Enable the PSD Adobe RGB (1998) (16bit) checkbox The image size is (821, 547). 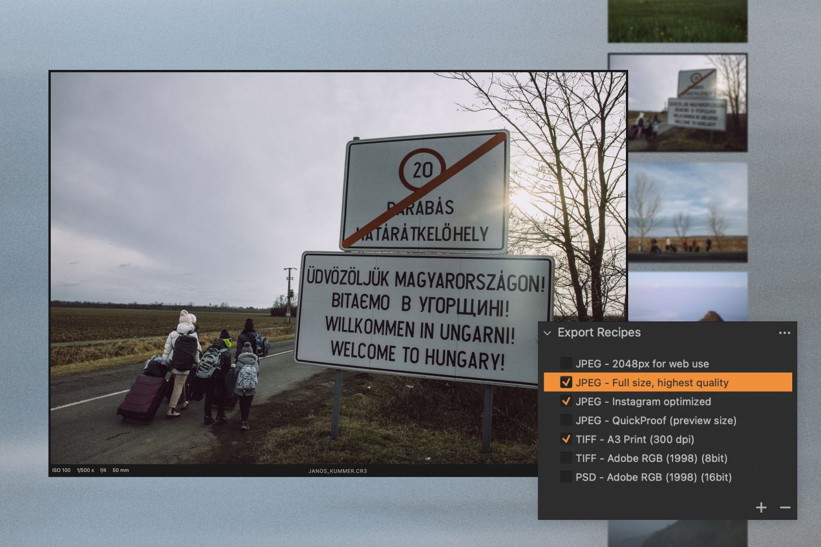(566, 477)
